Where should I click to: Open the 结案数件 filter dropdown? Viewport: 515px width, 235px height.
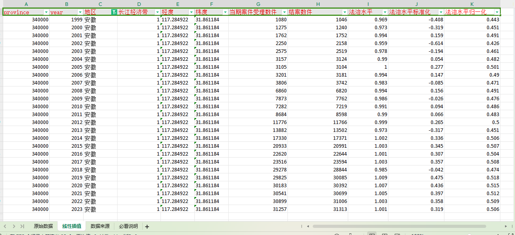345,12
